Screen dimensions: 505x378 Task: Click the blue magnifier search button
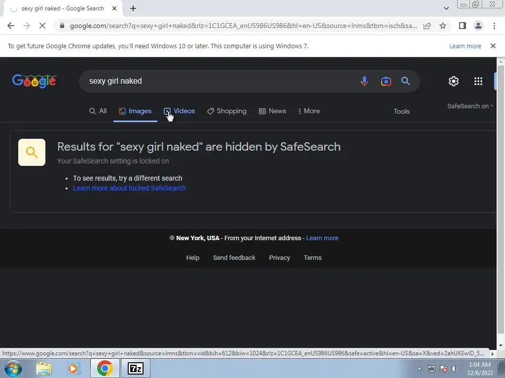pyautogui.click(x=405, y=81)
